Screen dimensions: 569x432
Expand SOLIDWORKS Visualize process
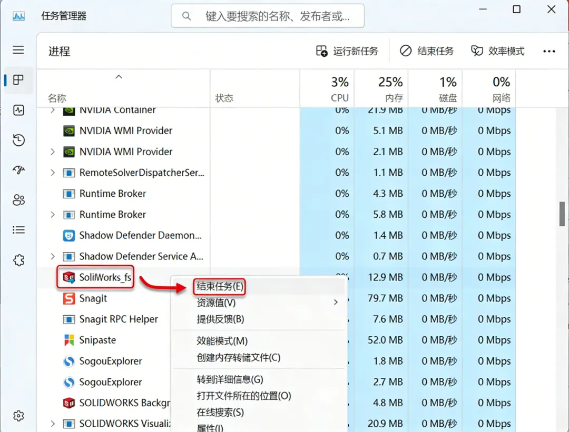pyautogui.click(x=53, y=423)
